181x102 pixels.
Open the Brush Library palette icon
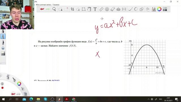[x=153, y=9]
